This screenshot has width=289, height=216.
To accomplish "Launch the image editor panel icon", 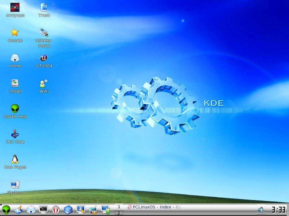I will pyautogui.click(x=93, y=210).
